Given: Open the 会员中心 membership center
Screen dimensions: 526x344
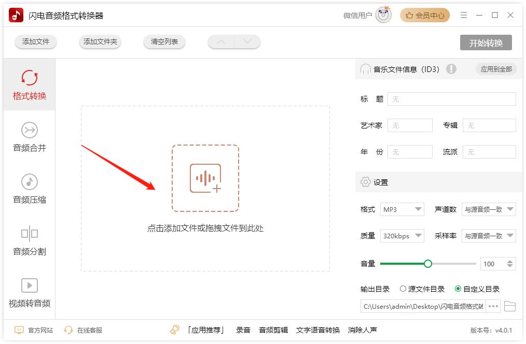Looking at the screenshot, I should [425, 15].
